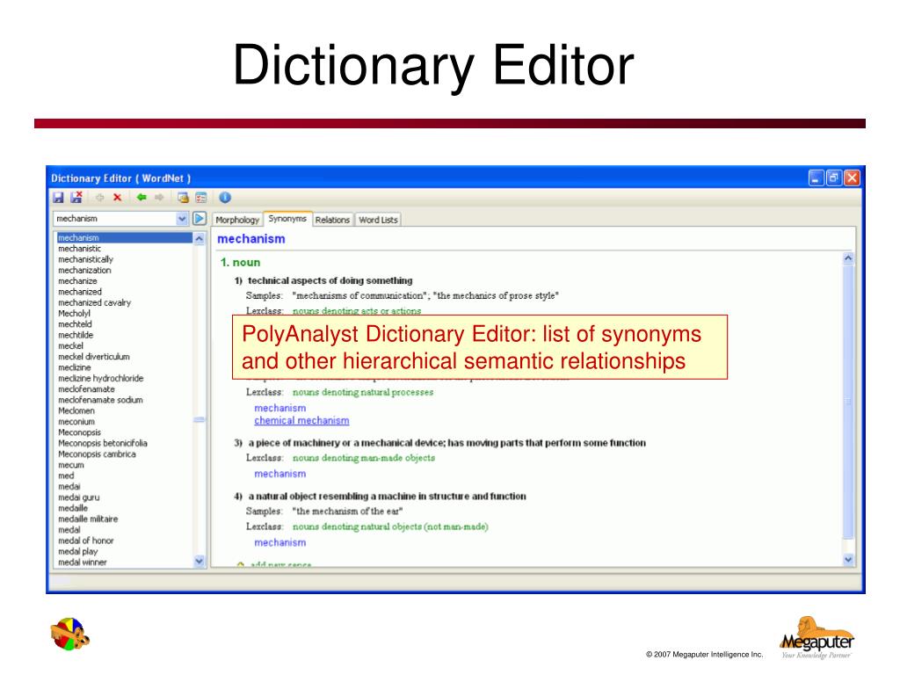Click the blue play/search button beside word box
The image size is (900, 675).
pos(200,218)
